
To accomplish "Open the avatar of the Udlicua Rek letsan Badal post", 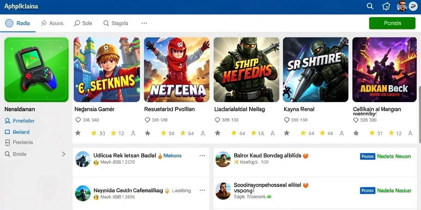I will (83, 159).
